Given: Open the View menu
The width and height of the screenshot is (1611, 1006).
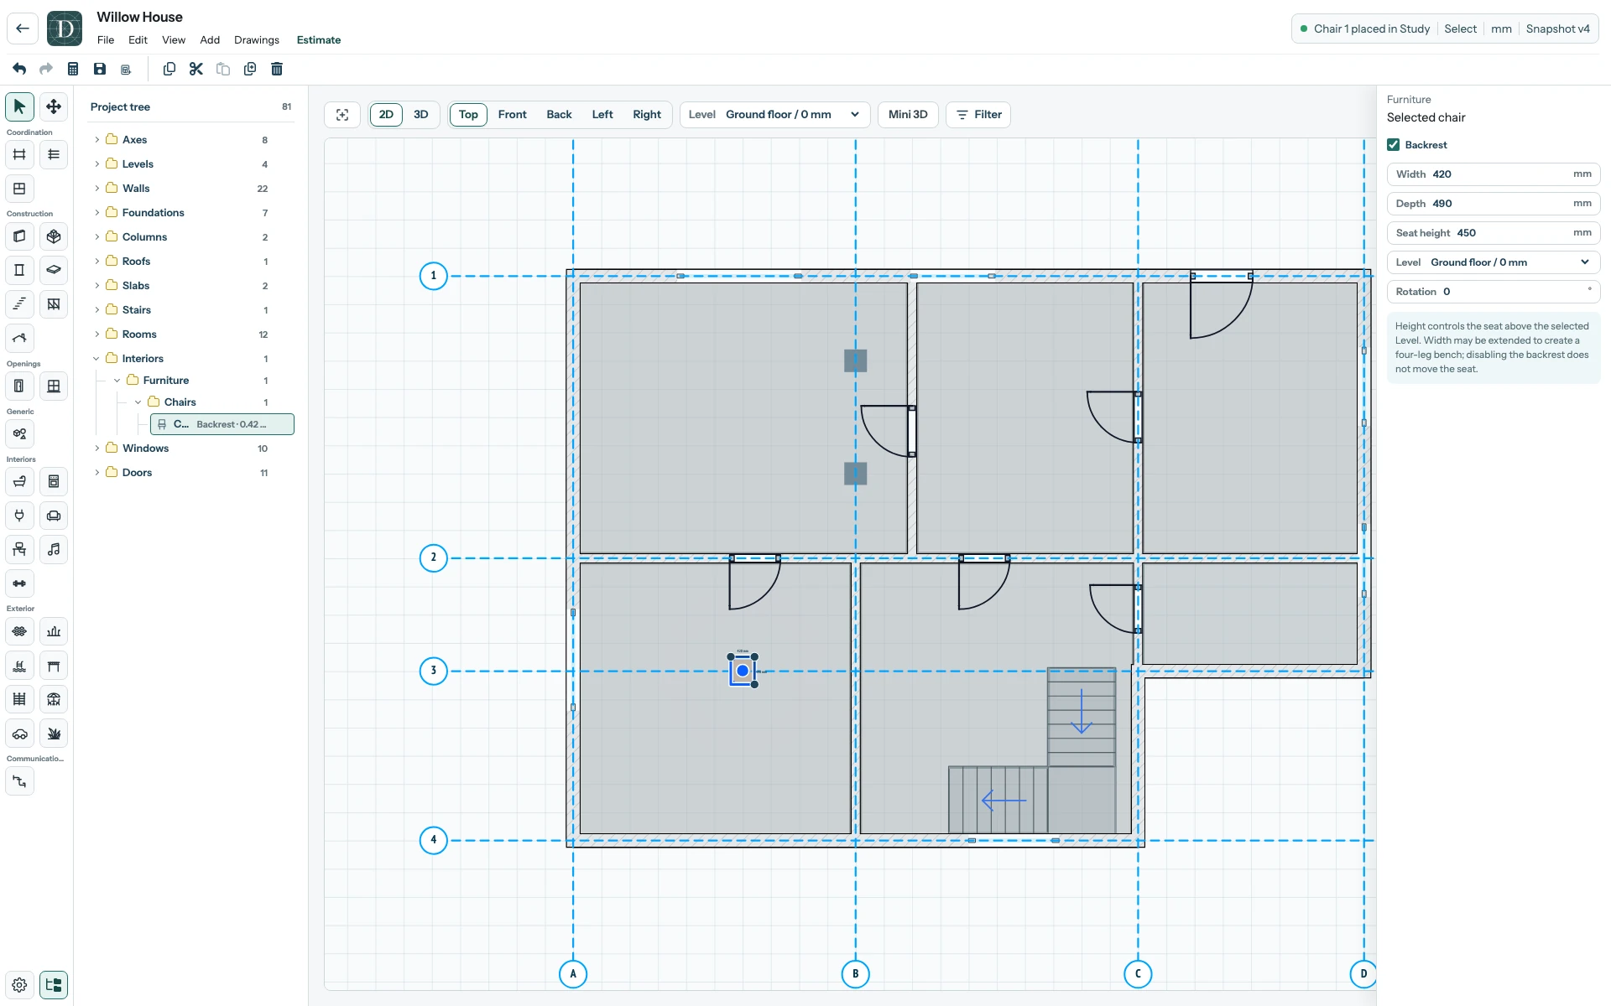Looking at the screenshot, I should 174,40.
